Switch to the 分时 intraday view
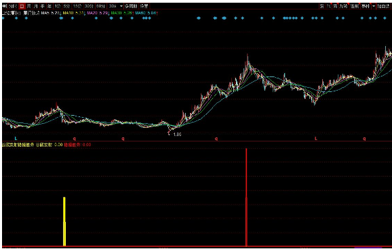The width and height of the screenshot is (392, 249). (x=13, y=6)
